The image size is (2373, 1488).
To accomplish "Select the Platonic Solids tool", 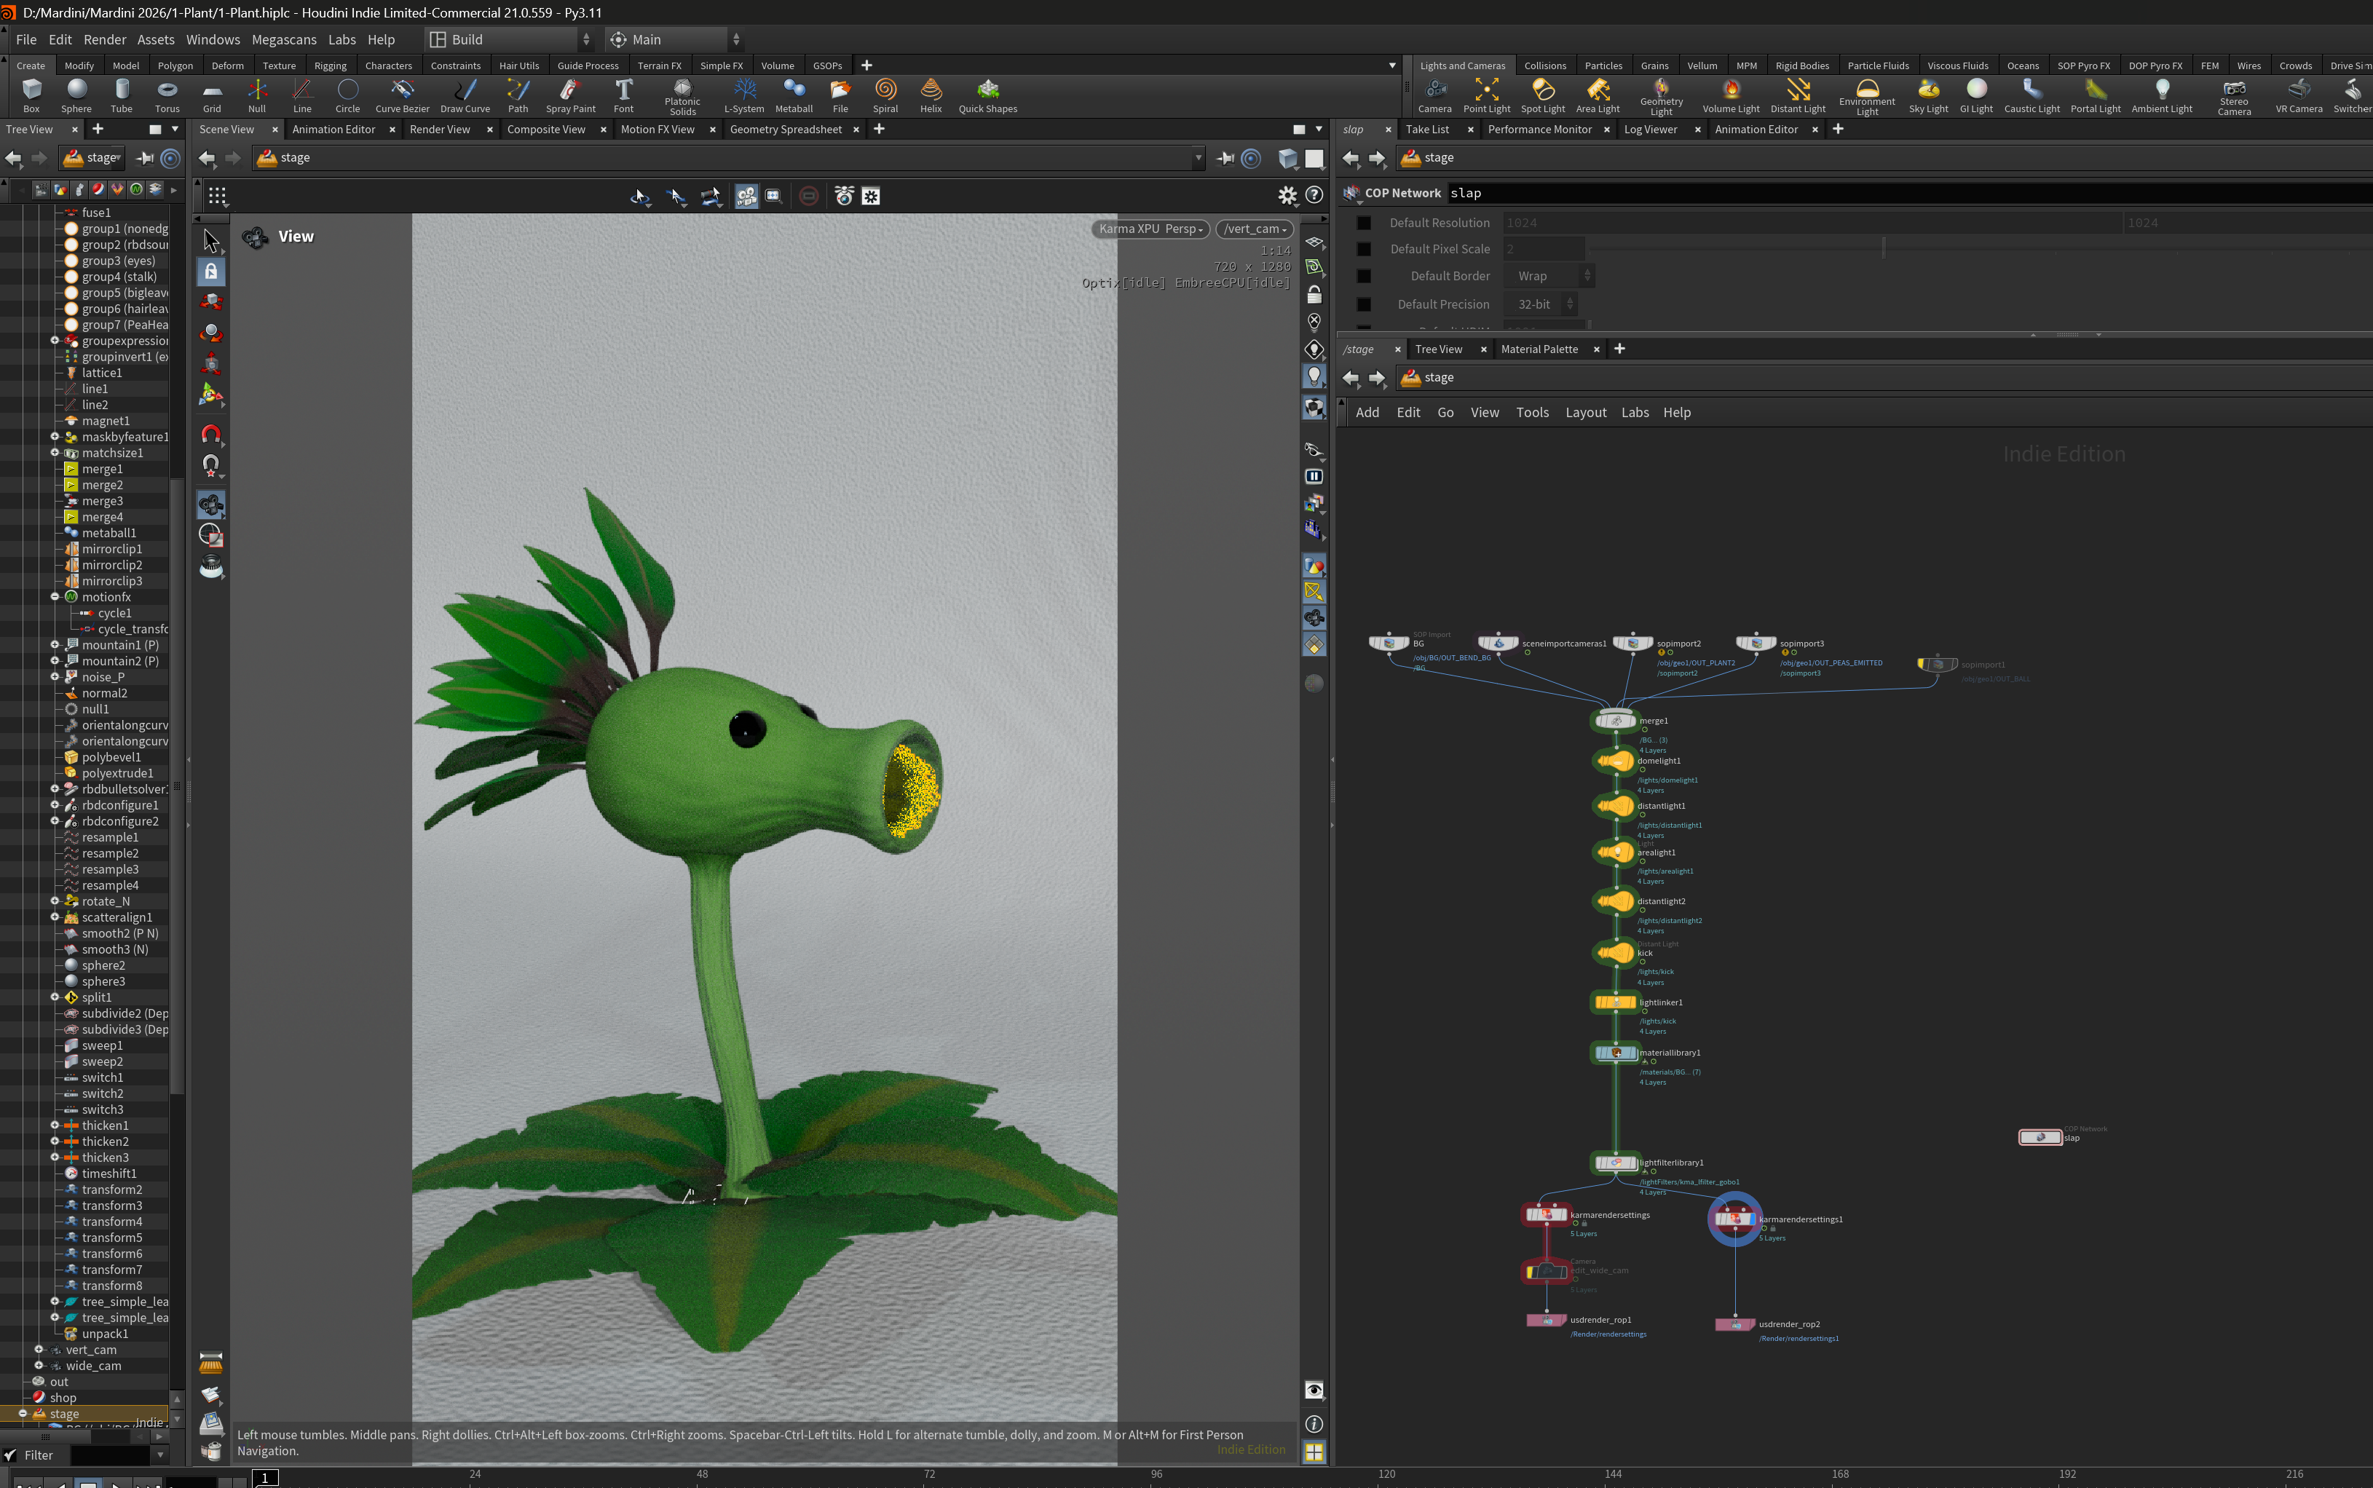I will [682, 98].
